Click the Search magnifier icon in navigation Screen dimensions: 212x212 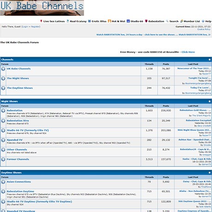coord(167,21)
